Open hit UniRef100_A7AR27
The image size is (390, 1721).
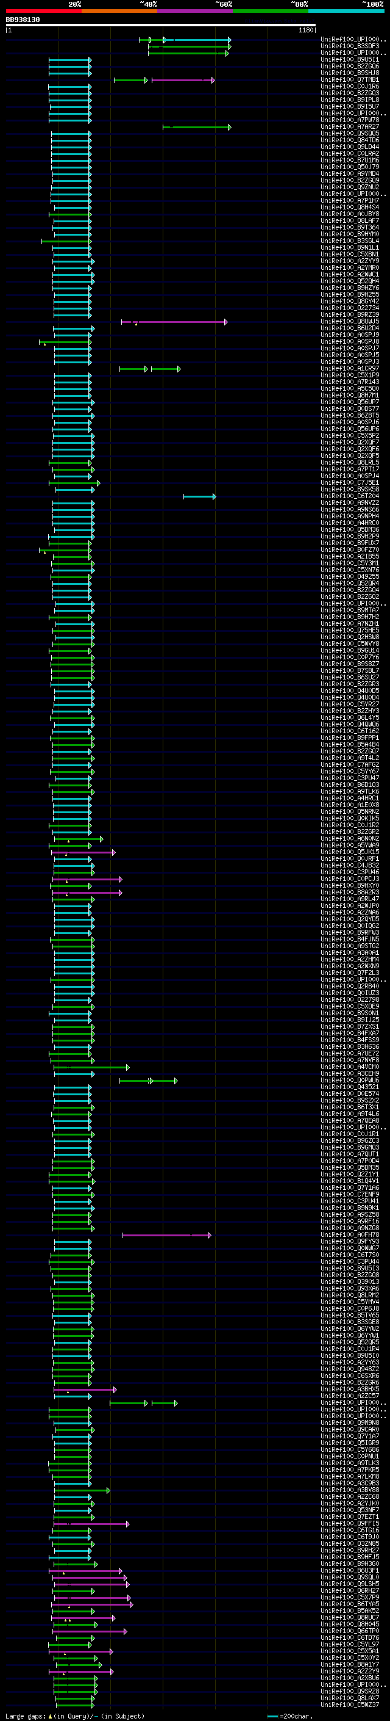pyautogui.click(x=350, y=127)
